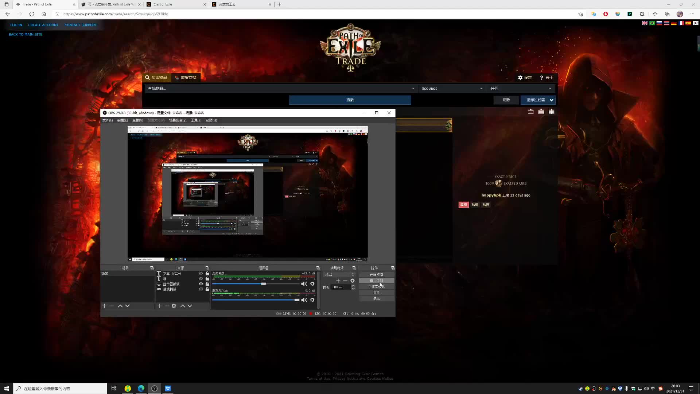Unlock the 群 source lock

(x=207, y=279)
